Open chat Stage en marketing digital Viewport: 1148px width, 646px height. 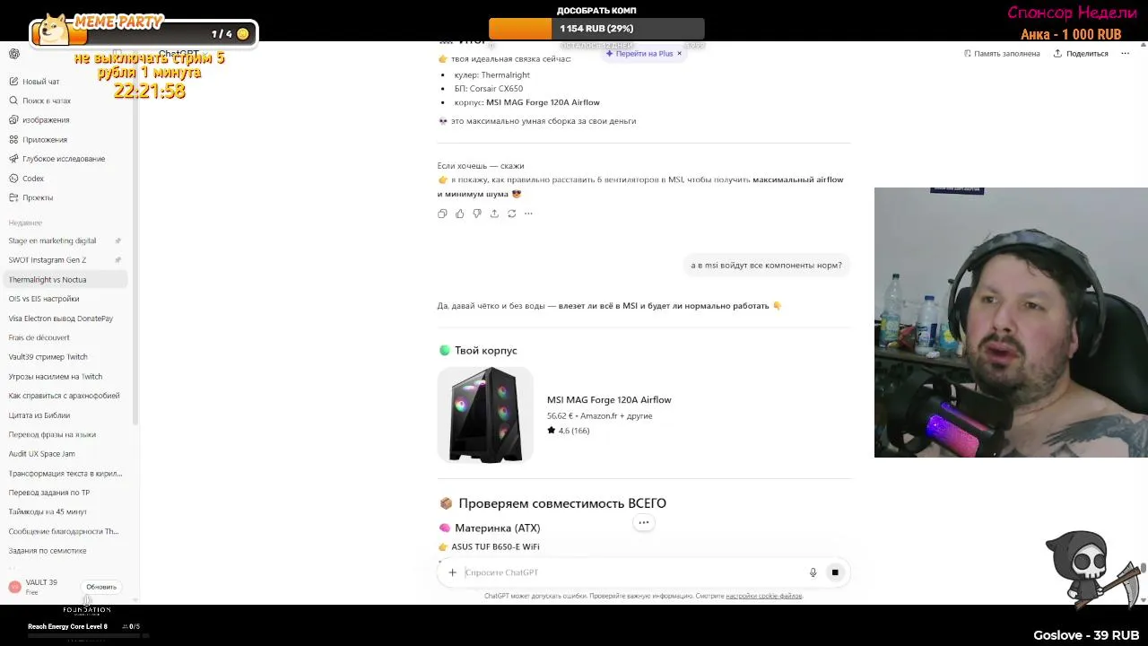[x=52, y=240]
